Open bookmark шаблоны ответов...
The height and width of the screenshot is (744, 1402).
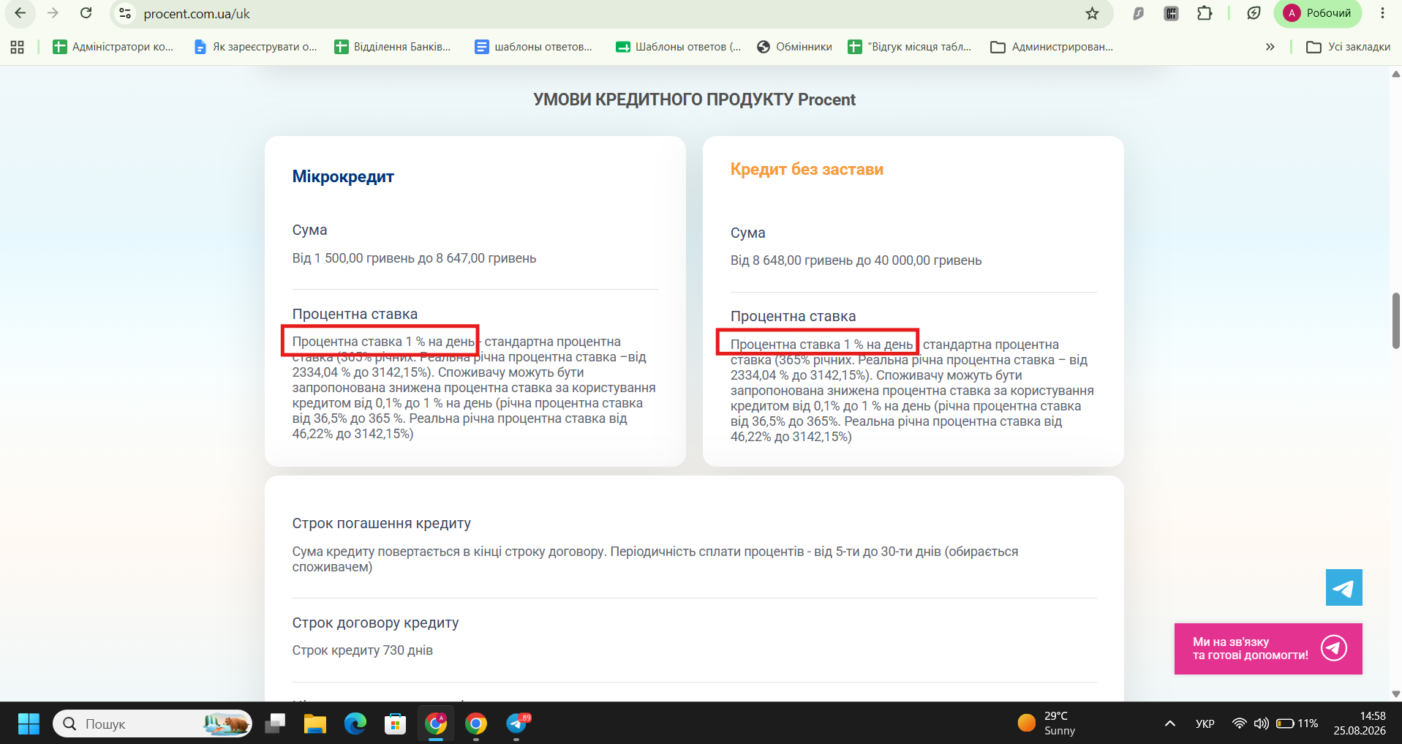534,47
